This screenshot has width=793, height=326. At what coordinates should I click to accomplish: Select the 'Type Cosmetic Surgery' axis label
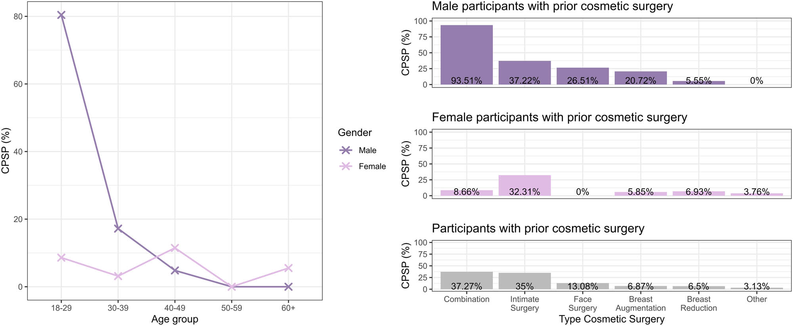(611, 319)
